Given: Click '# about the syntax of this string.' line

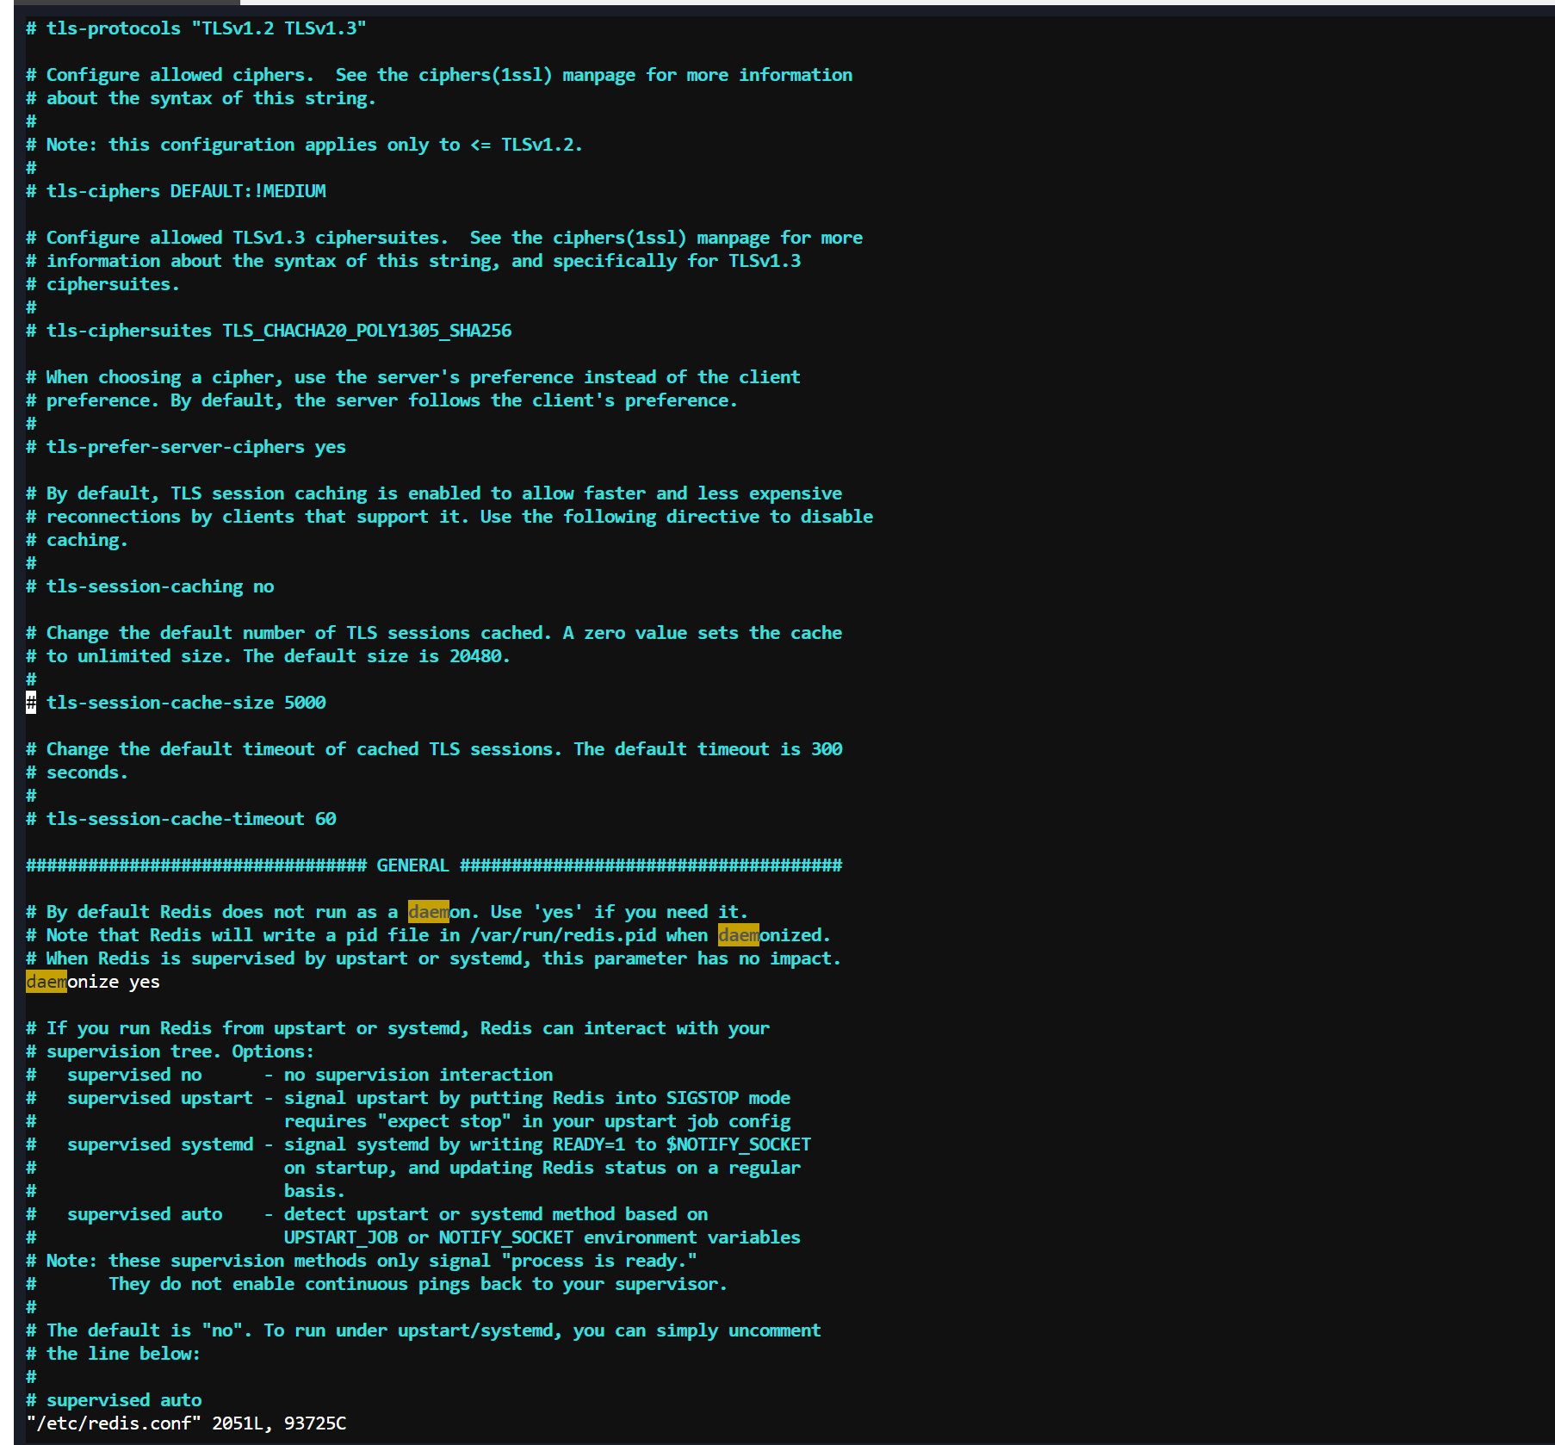Looking at the screenshot, I should pyautogui.click(x=201, y=98).
